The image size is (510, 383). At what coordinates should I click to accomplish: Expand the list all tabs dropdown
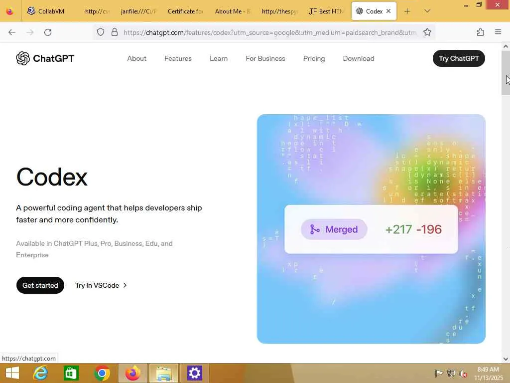(x=427, y=11)
